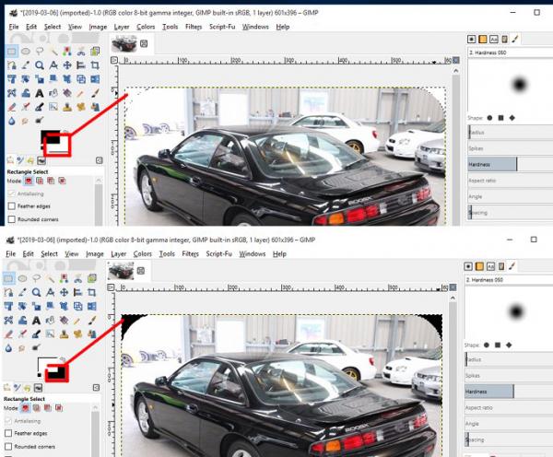Open tool options panel menu in top window
Image resolution: width=553 pixels, height=457 pixels.
[x=100, y=161]
